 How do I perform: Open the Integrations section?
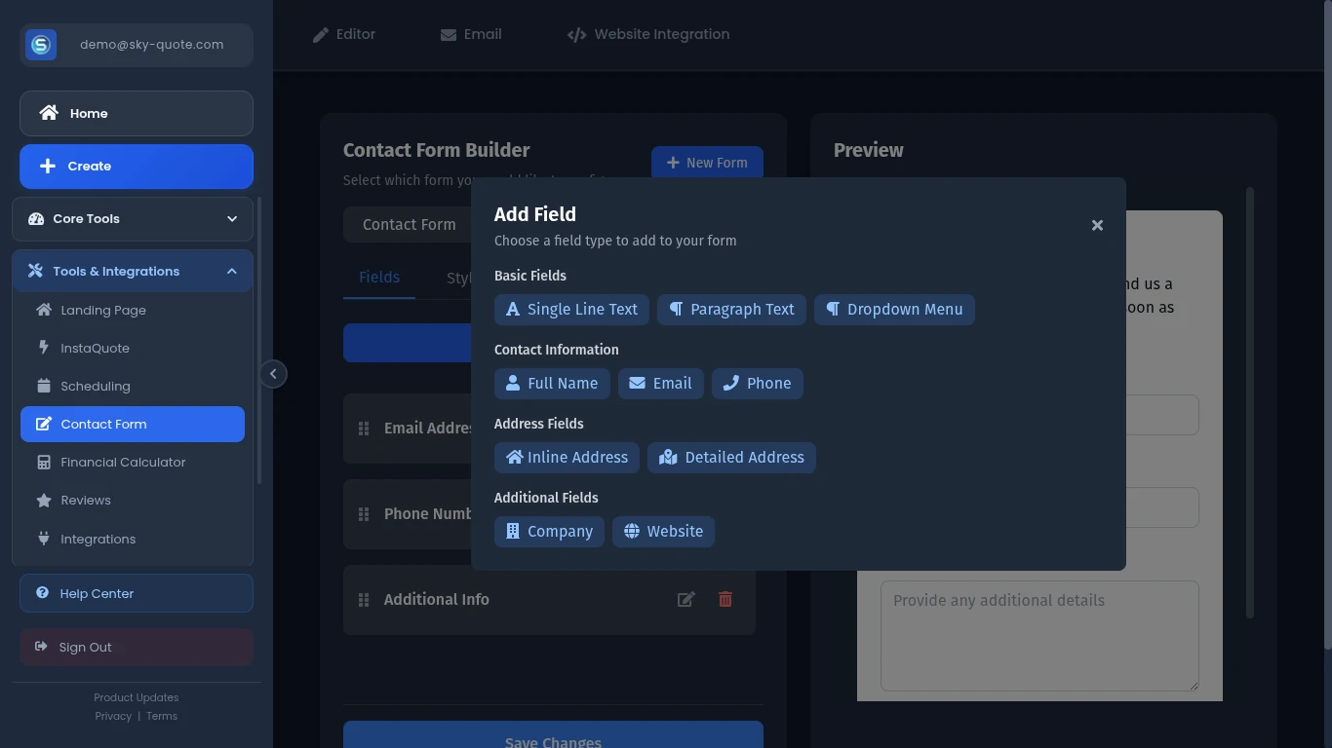pos(97,539)
